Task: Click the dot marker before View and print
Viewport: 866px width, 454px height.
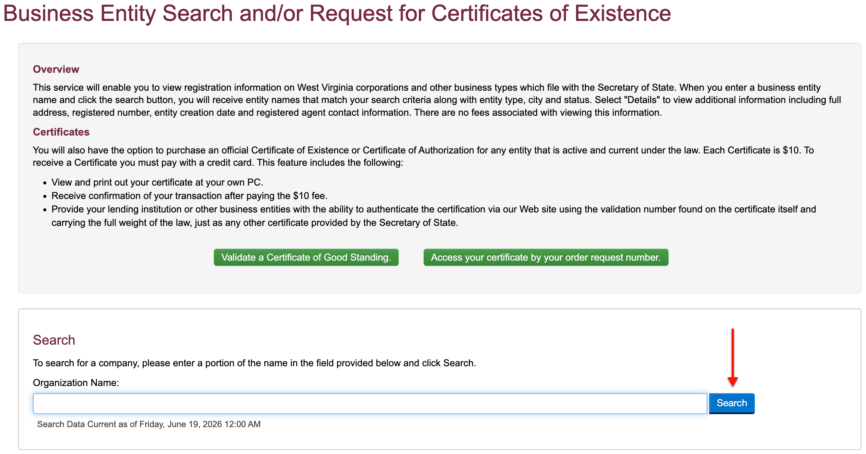Action: pos(45,183)
